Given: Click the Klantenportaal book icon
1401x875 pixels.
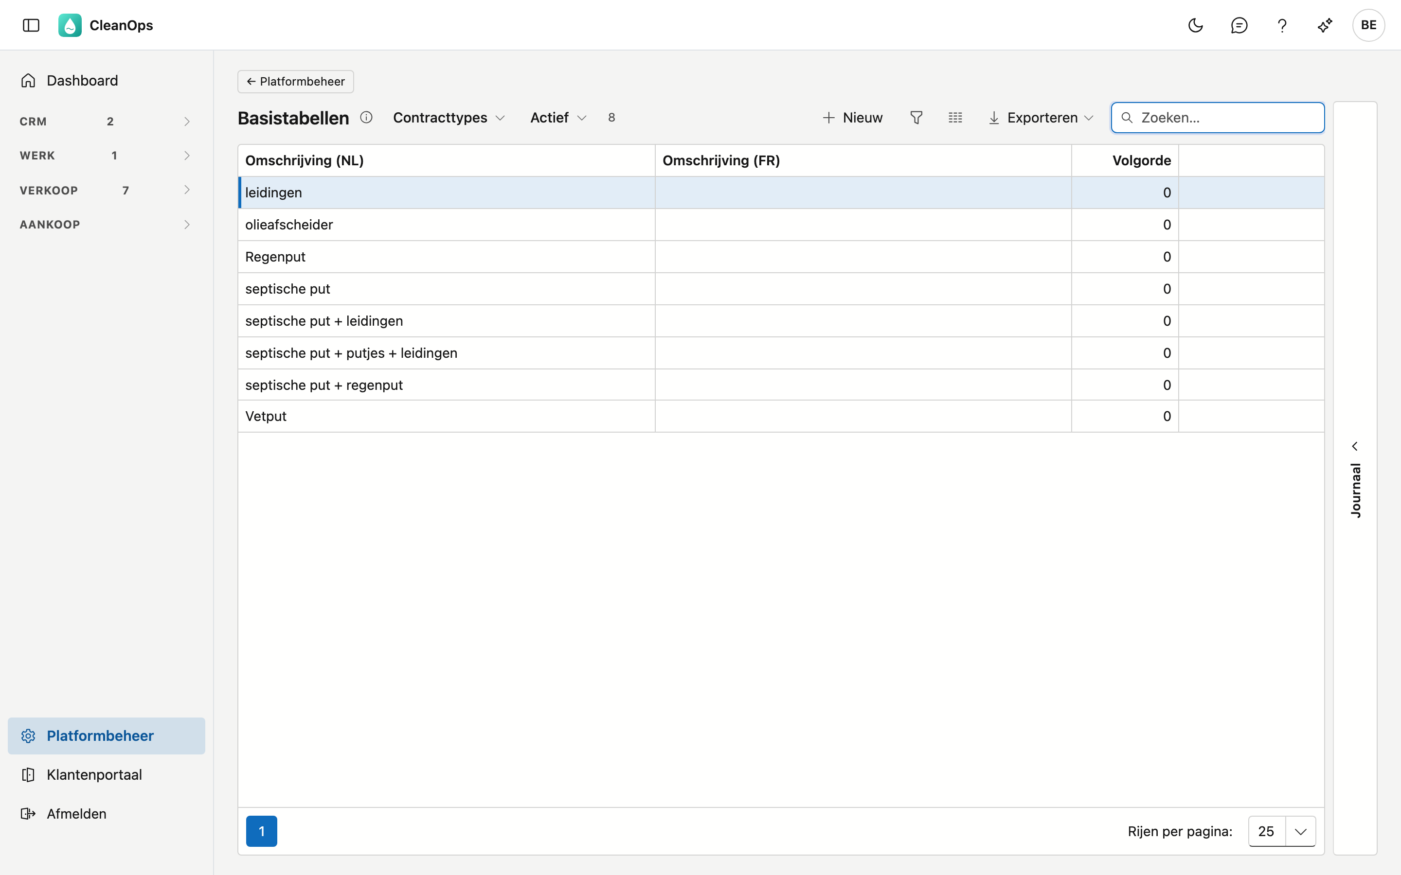Looking at the screenshot, I should point(28,775).
